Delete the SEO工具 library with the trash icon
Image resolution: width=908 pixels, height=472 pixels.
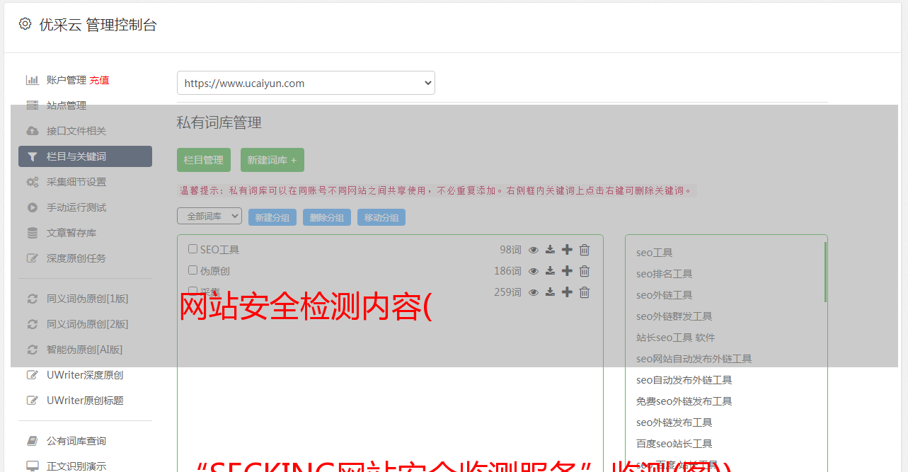[x=585, y=250]
